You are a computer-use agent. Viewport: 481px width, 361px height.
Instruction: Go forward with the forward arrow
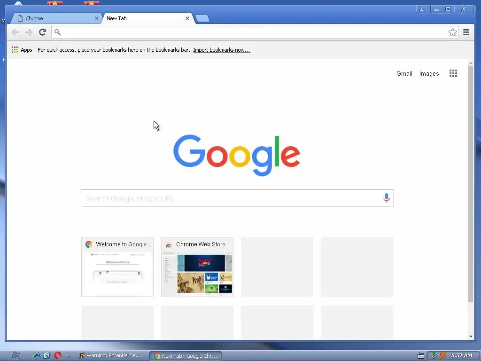tap(29, 32)
